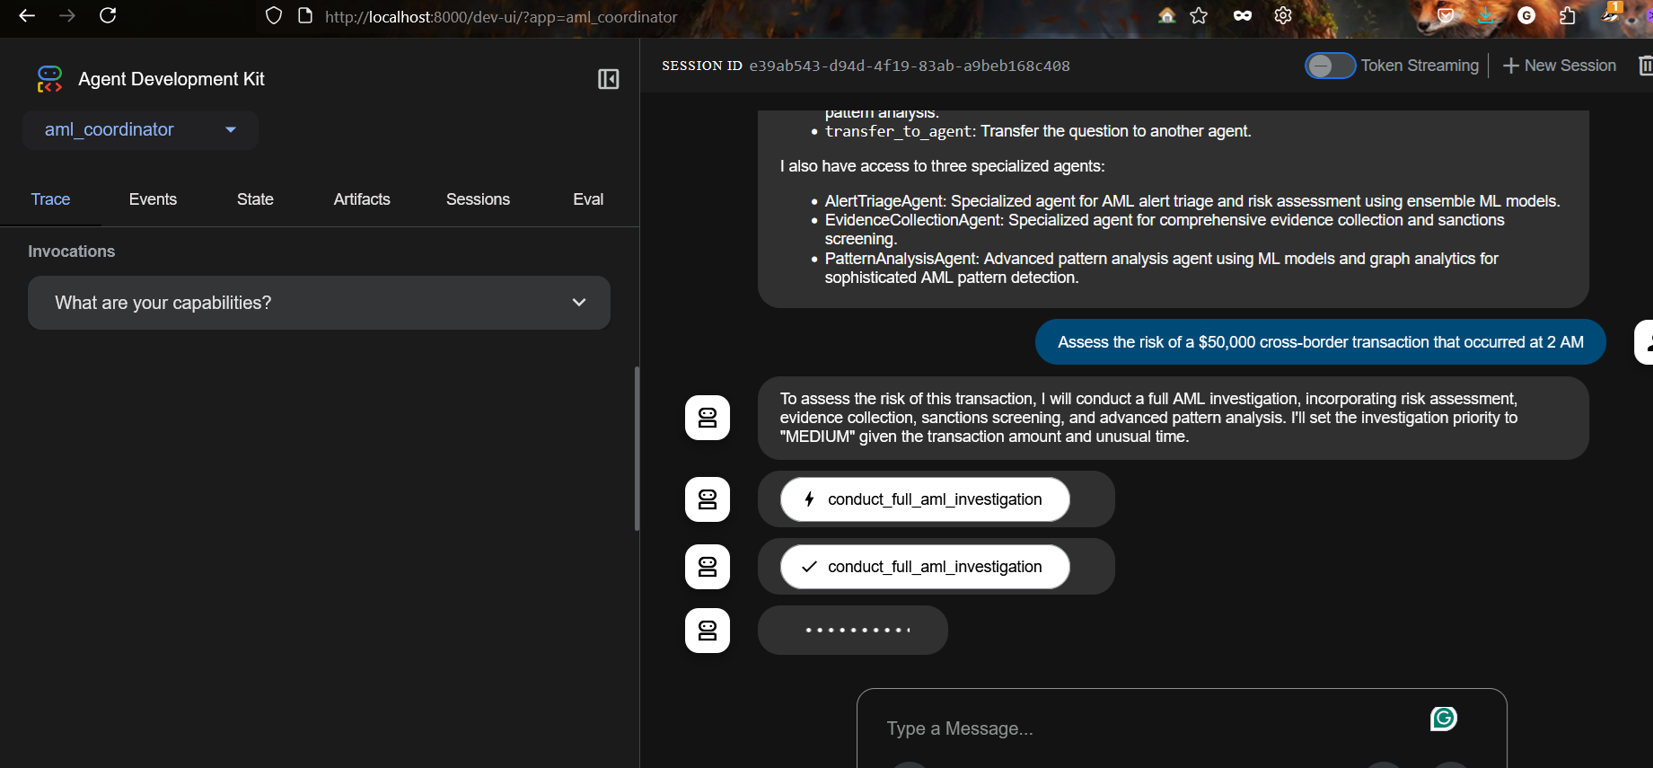Click the user message about $50,000 transaction
Viewport: 1653px width, 768px height.
click(1320, 342)
